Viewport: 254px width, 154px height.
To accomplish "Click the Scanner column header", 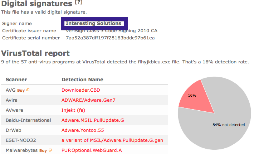I will 16,80.
